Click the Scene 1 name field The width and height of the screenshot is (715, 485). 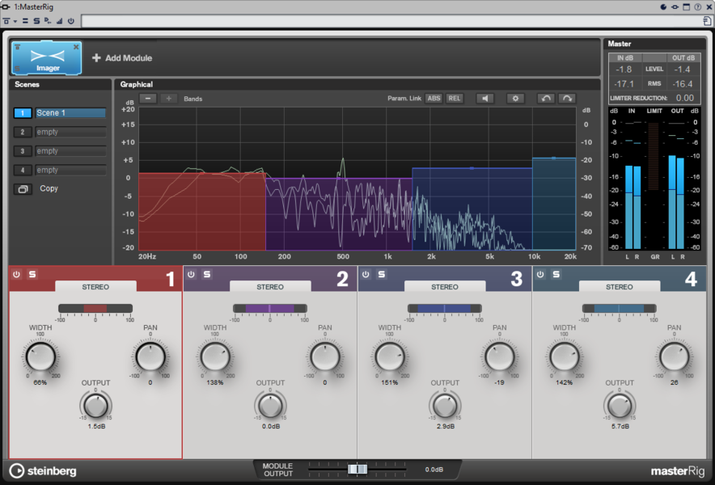coord(70,113)
